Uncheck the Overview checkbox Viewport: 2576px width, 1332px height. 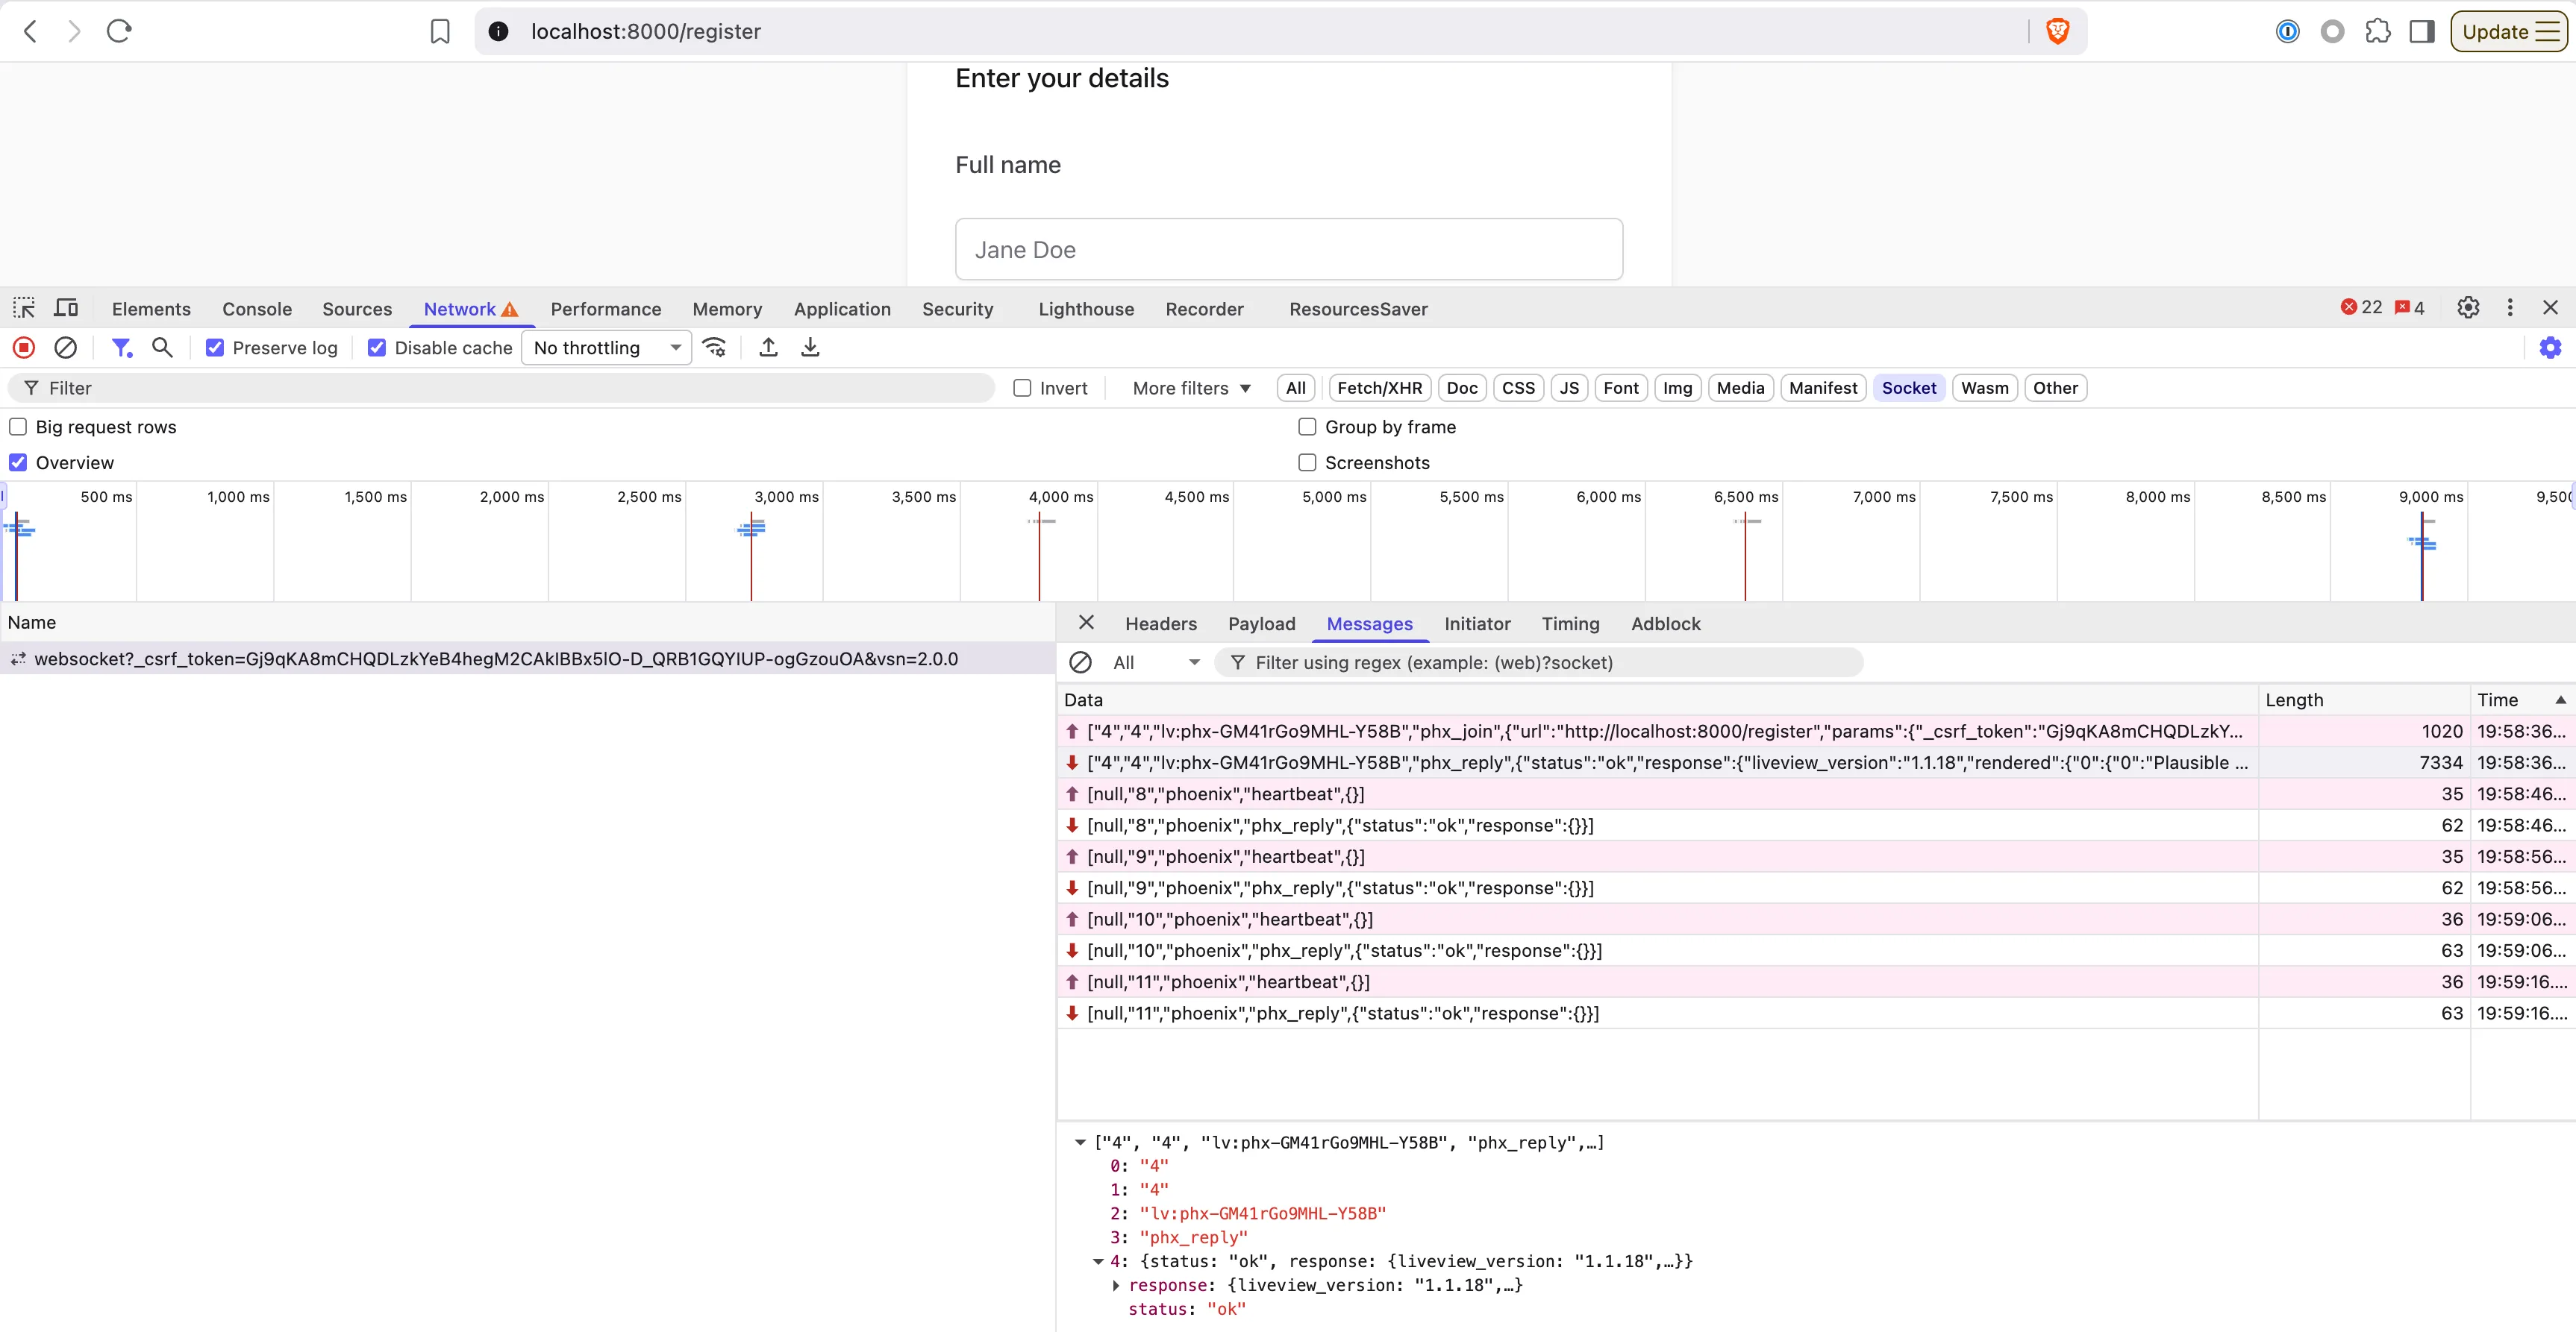click(x=18, y=462)
